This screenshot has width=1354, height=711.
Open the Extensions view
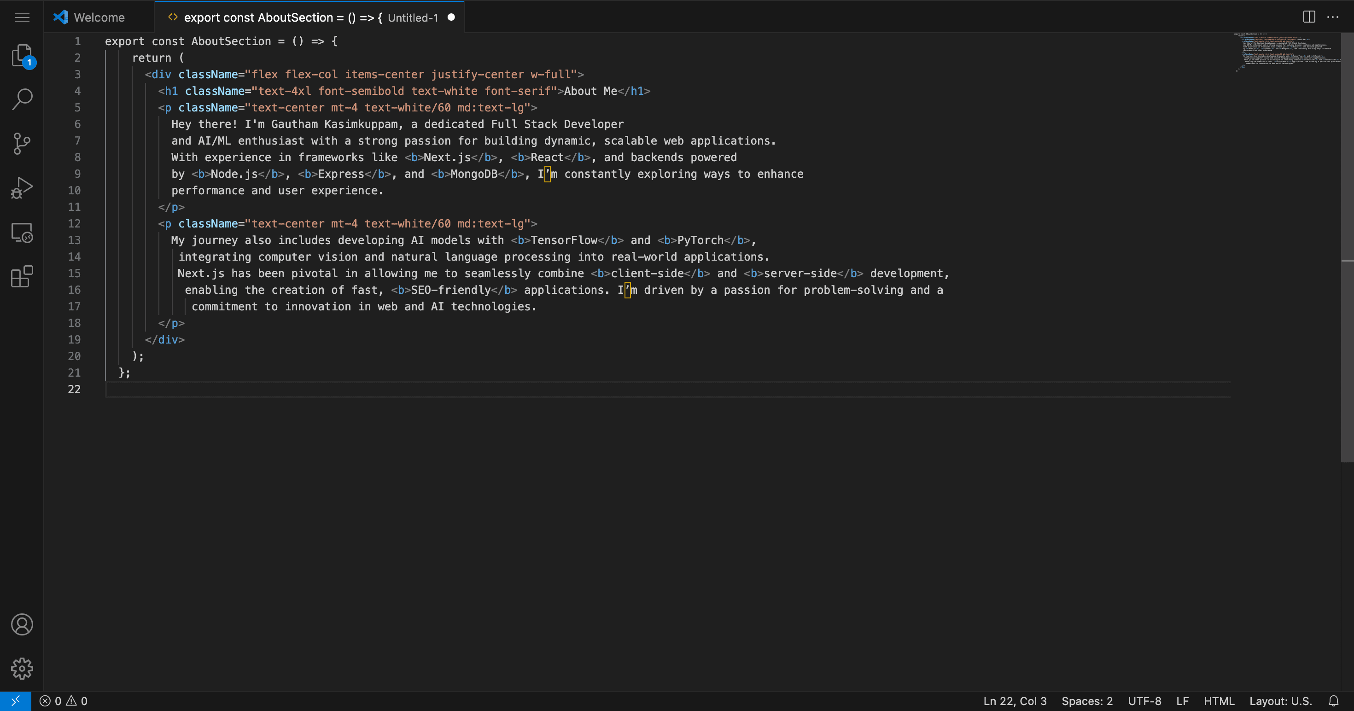[x=22, y=276]
